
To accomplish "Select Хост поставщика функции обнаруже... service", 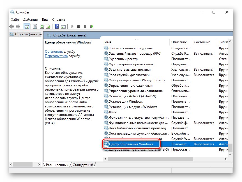I will pyautogui.click(x=139, y=133).
